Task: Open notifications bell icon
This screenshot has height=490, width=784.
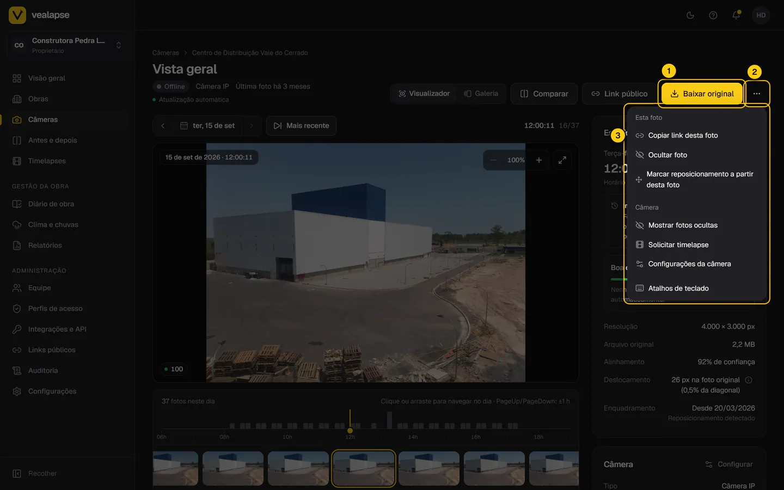Action: coord(736,15)
